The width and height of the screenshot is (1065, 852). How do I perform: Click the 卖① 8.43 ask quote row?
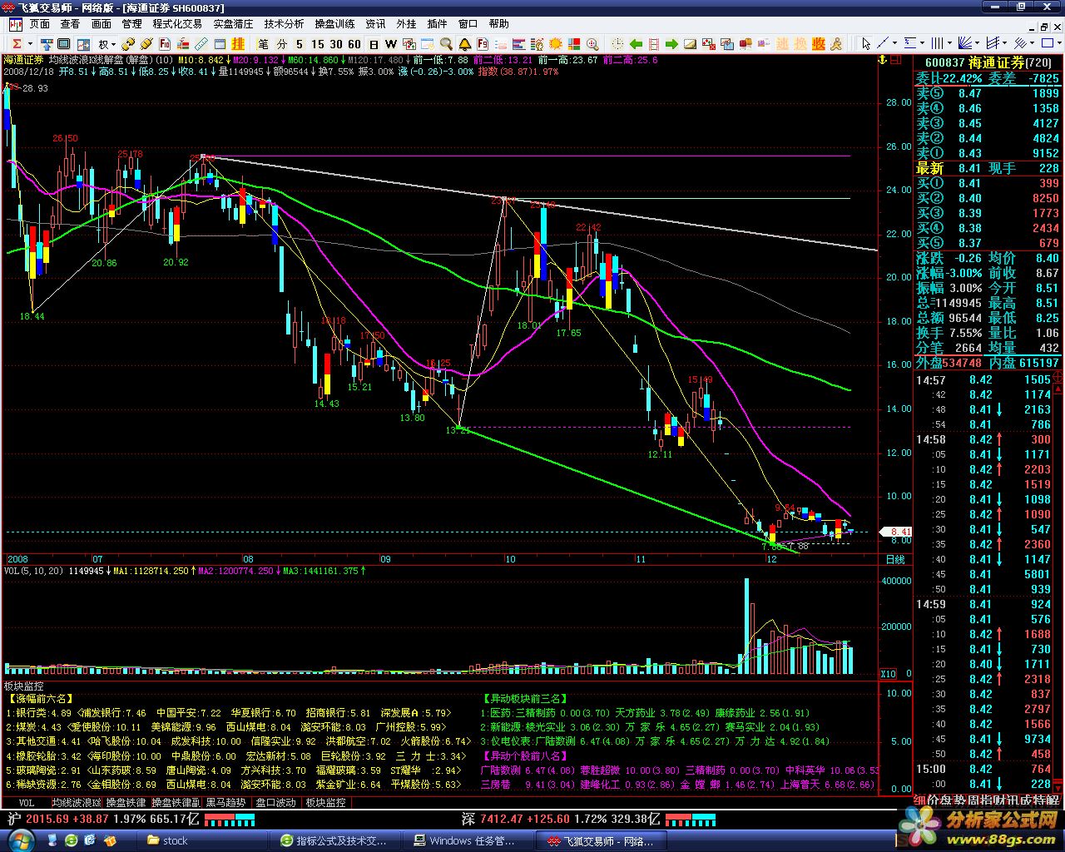(x=988, y=153)
